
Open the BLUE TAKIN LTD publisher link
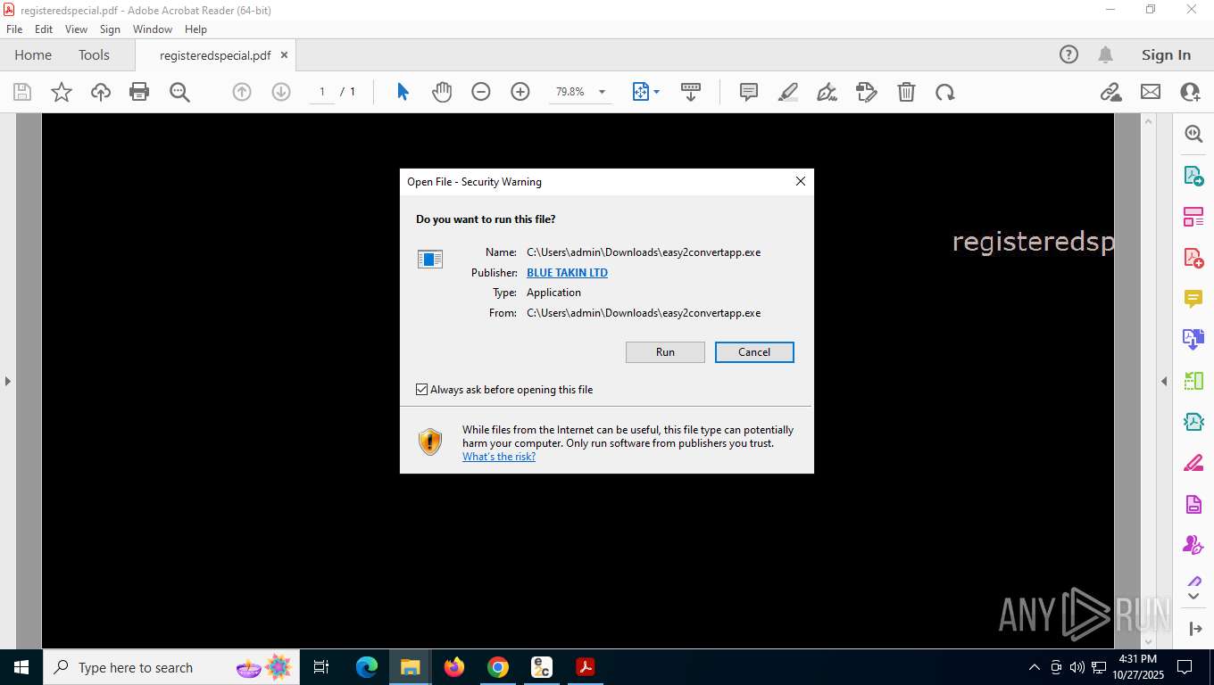tap(567, 273)
